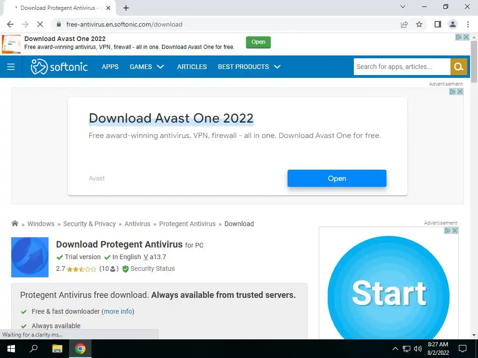Screen dimensions: 478x358
Task: Click the Security Status text
Action: (x=153, y=269)
